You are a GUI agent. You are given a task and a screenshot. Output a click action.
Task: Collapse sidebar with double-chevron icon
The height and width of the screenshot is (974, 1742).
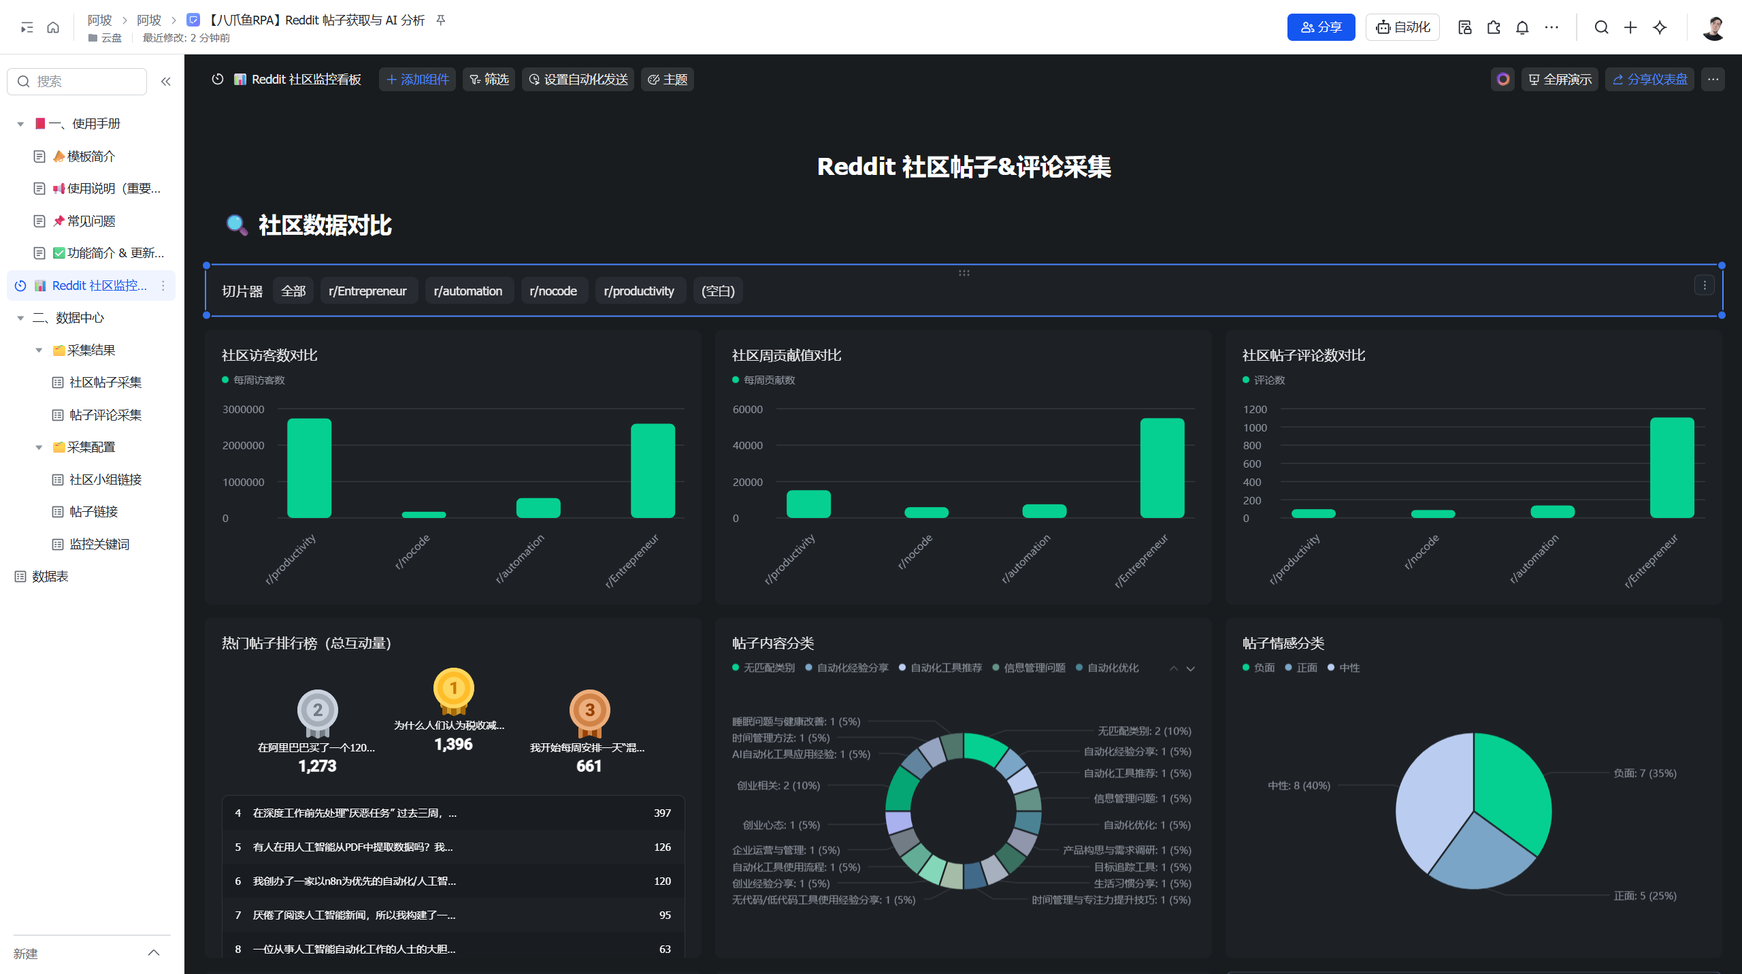(x=165, y=82)
